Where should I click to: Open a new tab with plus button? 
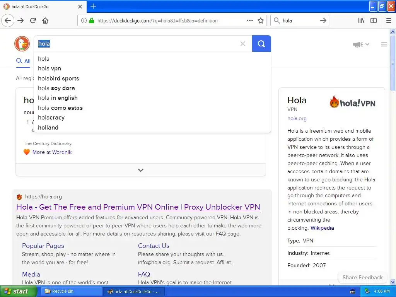coord(93,6)
